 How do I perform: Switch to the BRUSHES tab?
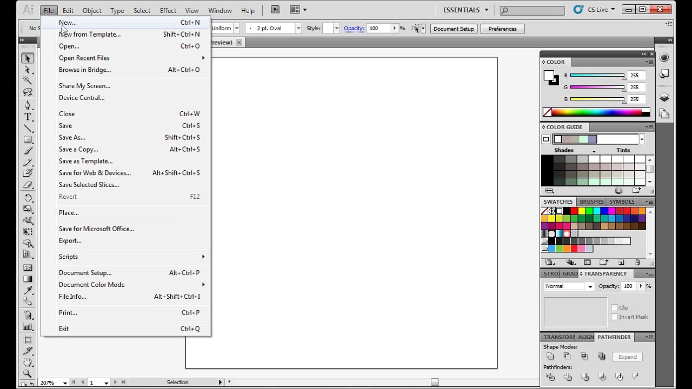click(591, 202)
